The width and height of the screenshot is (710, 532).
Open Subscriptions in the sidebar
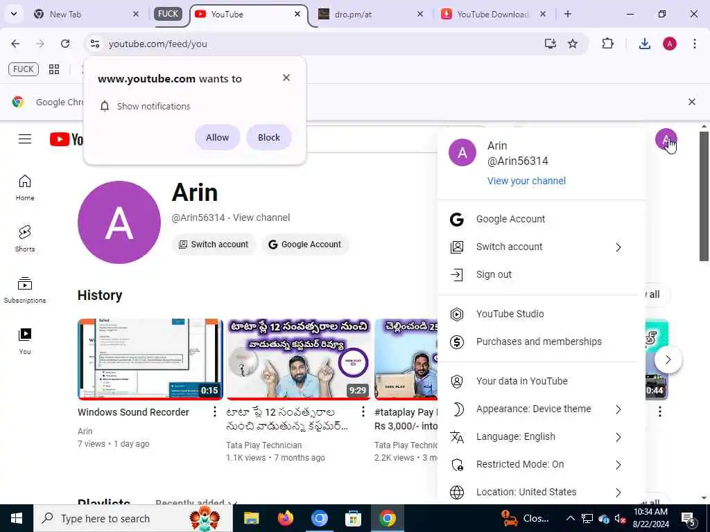25,290
